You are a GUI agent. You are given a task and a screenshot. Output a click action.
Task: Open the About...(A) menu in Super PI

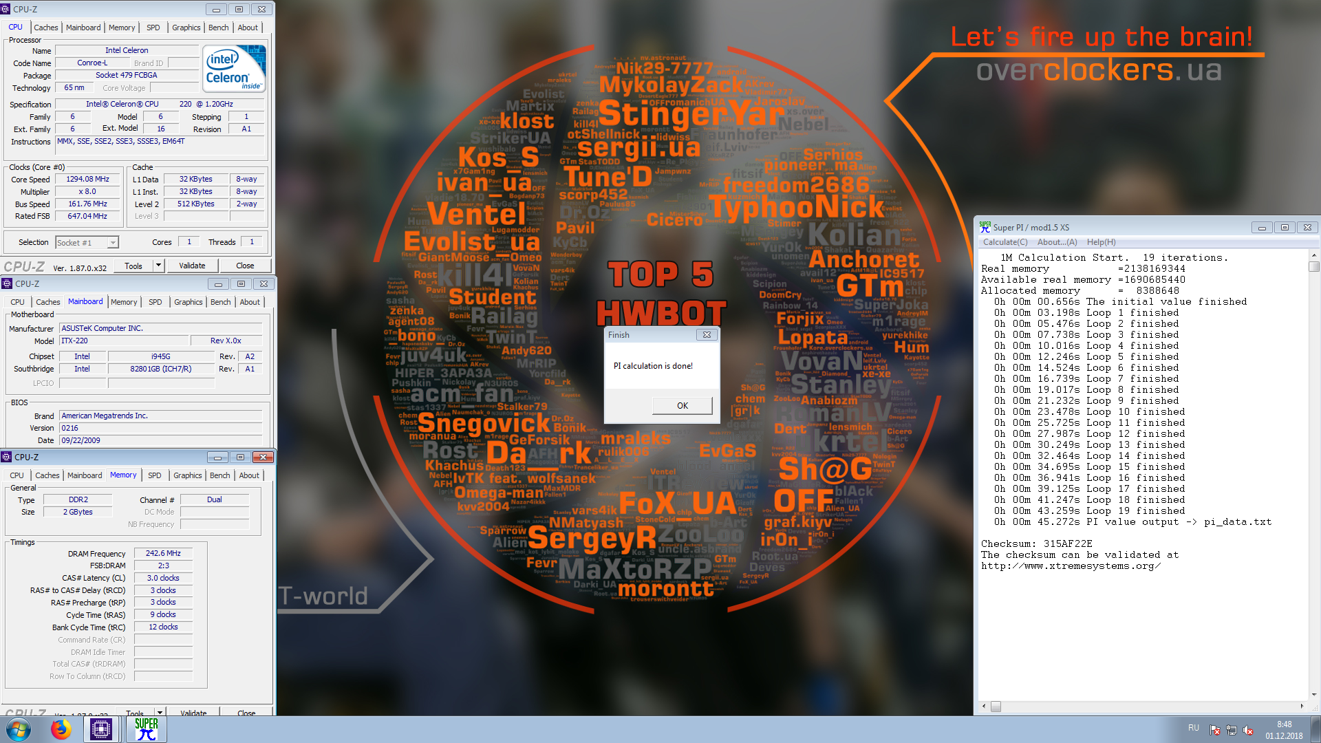1057,242
